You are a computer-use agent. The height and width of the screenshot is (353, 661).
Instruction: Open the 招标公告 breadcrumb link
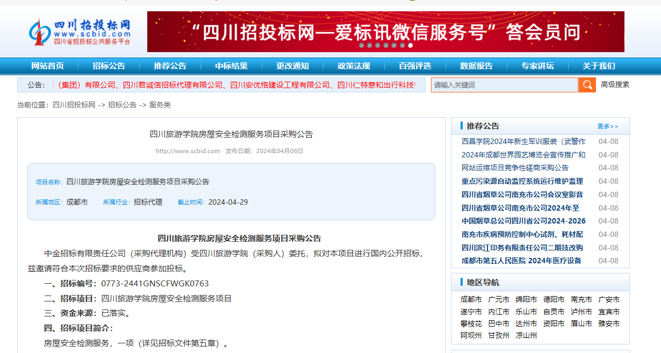[122, 105]
